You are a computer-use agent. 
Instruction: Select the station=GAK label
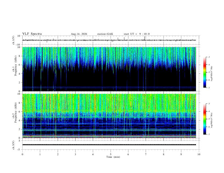(105, 34)
